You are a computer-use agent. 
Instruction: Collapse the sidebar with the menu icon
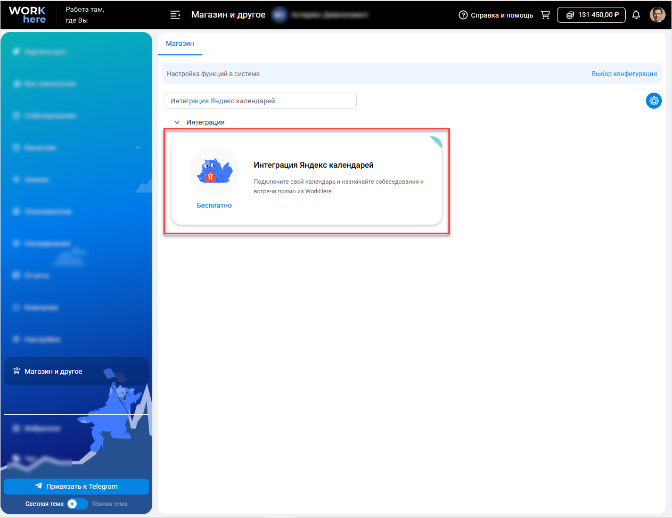175,15
